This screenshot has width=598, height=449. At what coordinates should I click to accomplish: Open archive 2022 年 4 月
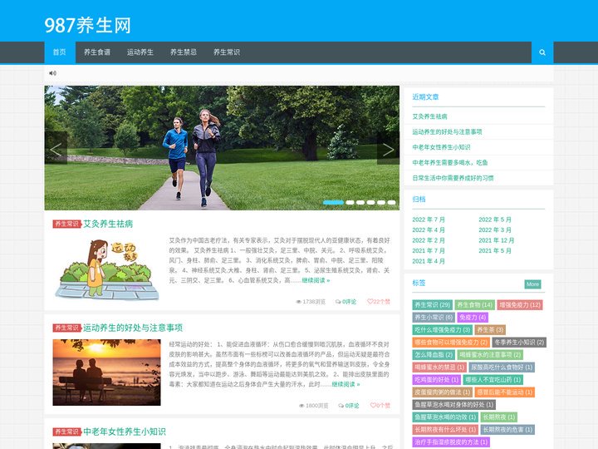429,229
